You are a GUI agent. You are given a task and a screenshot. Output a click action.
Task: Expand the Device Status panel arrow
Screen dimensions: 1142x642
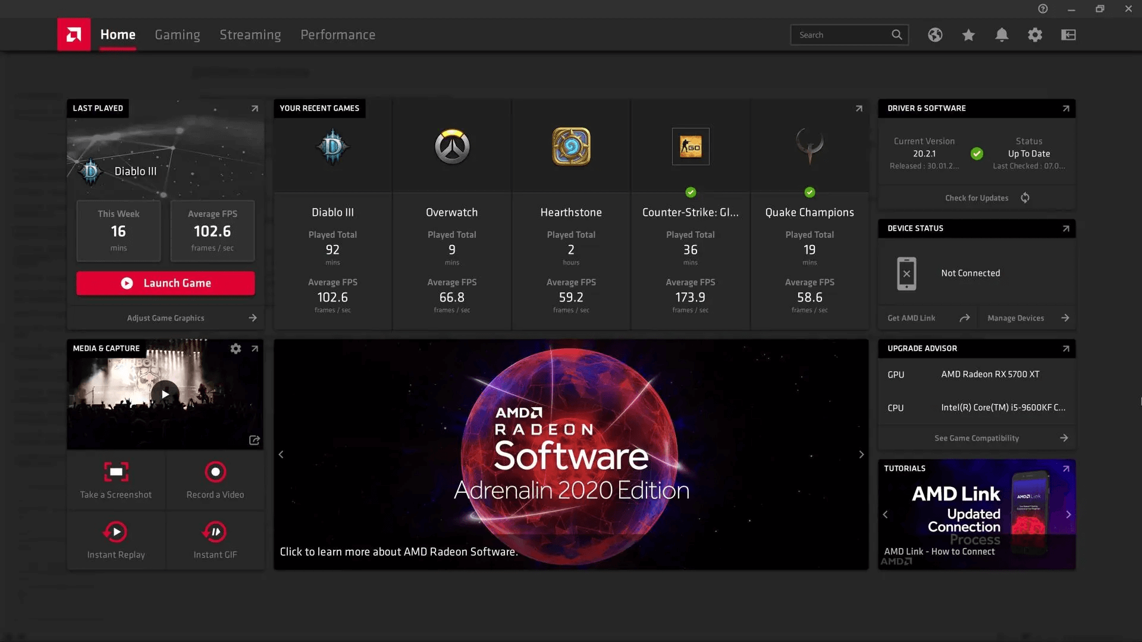[1066, 229]
